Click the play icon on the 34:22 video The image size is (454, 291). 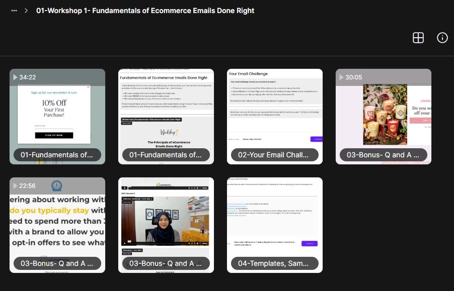pyautogui.click(x=15, y=77)
